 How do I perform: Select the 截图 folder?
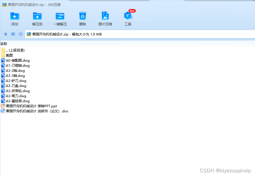[7, 55]
